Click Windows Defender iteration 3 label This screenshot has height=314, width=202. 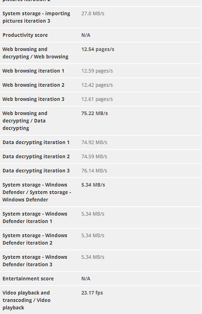35,261
